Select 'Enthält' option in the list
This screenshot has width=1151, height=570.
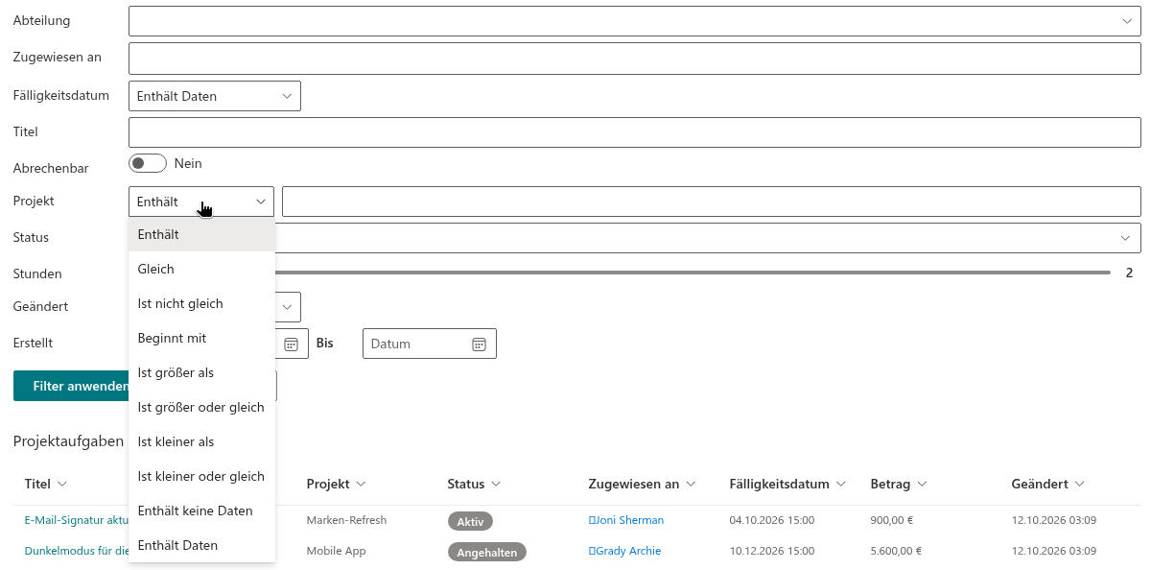201,234
